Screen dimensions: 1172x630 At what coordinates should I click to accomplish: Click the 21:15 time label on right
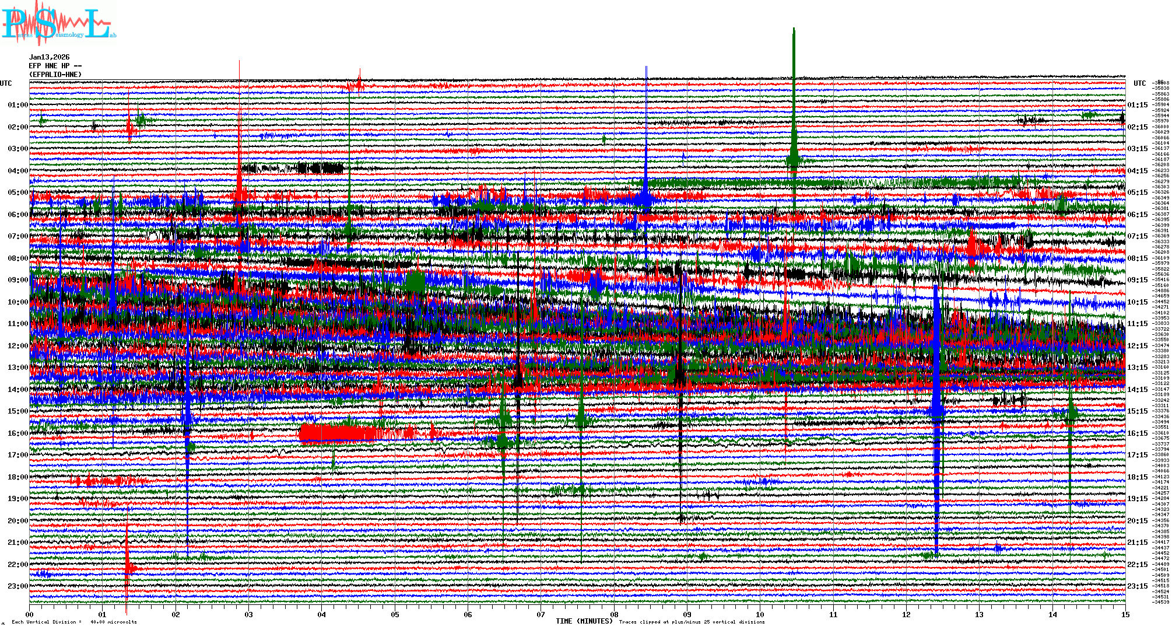[1138, 542]
